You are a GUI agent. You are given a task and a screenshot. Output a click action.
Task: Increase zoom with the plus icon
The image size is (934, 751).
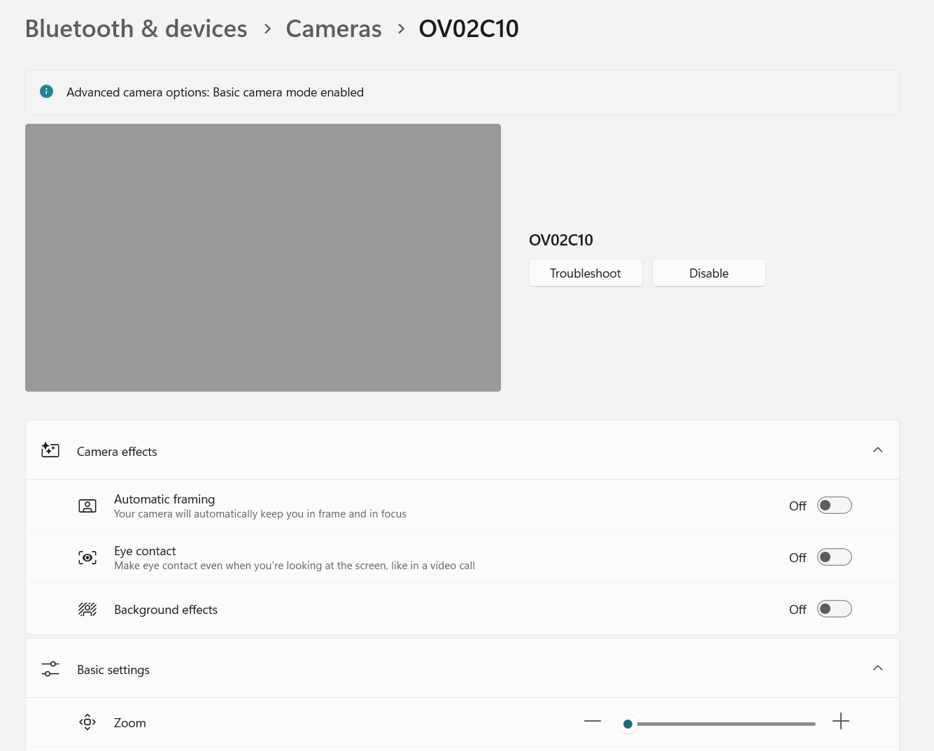(x=841, y=721)
